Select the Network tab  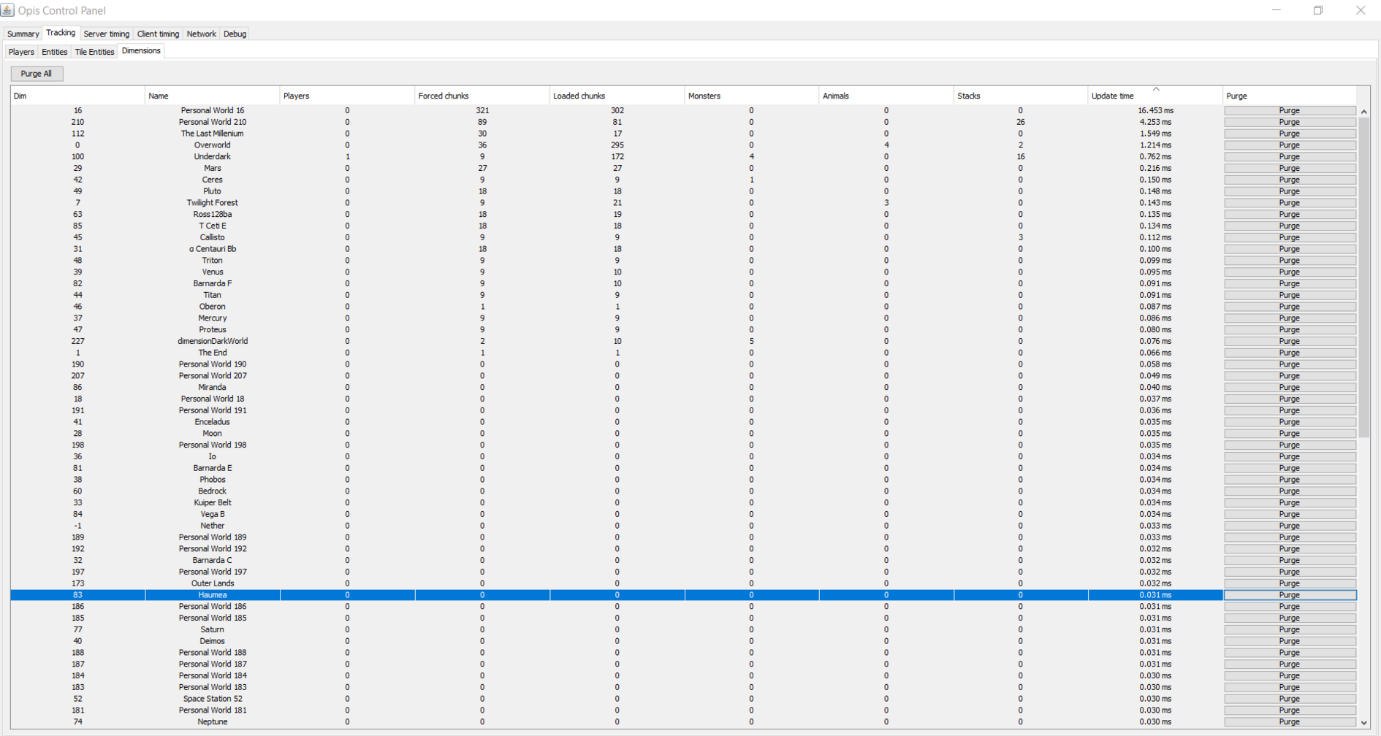(x=201, y=34)
